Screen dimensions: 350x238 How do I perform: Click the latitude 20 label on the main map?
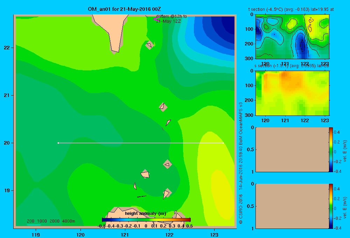tap(7, 143)
